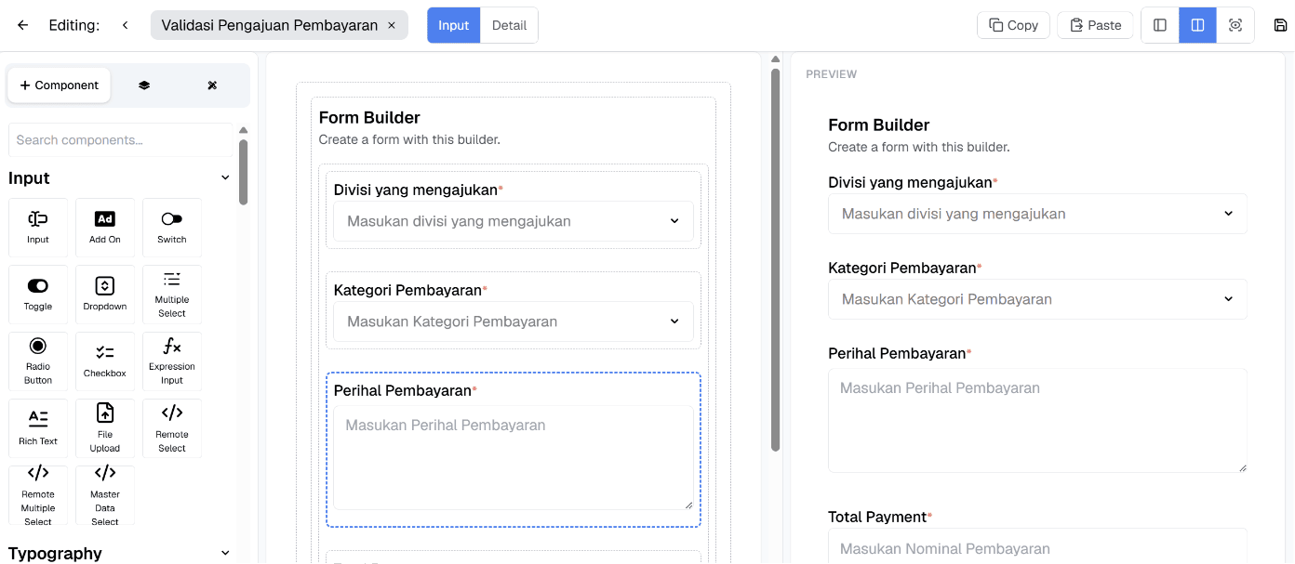The height and width of the screenshot is (564, 1295).
Task: Open the Component tab in sidebar
Action: [x=60, y=85]
